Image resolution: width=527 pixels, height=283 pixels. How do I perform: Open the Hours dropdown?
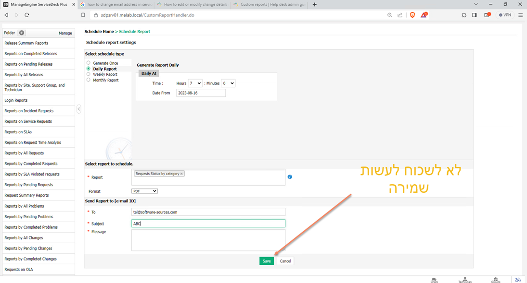tap(195, 83)
